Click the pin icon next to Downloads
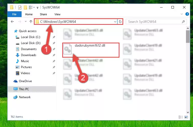193x127 pixels. pyautogui.click(x=54, y=55)
